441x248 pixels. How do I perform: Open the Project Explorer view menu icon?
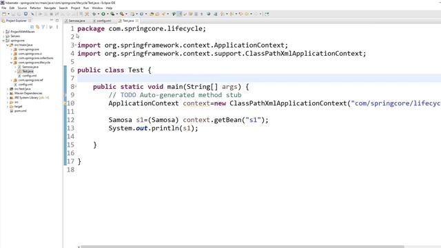(57, 27)
